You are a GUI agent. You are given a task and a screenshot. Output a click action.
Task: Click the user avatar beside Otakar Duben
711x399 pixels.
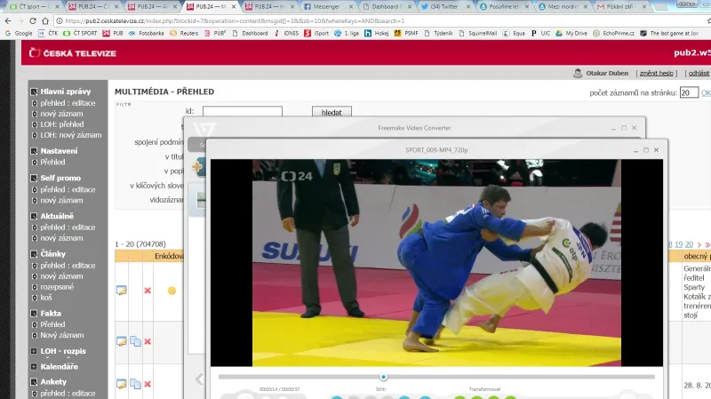[578, 73]
